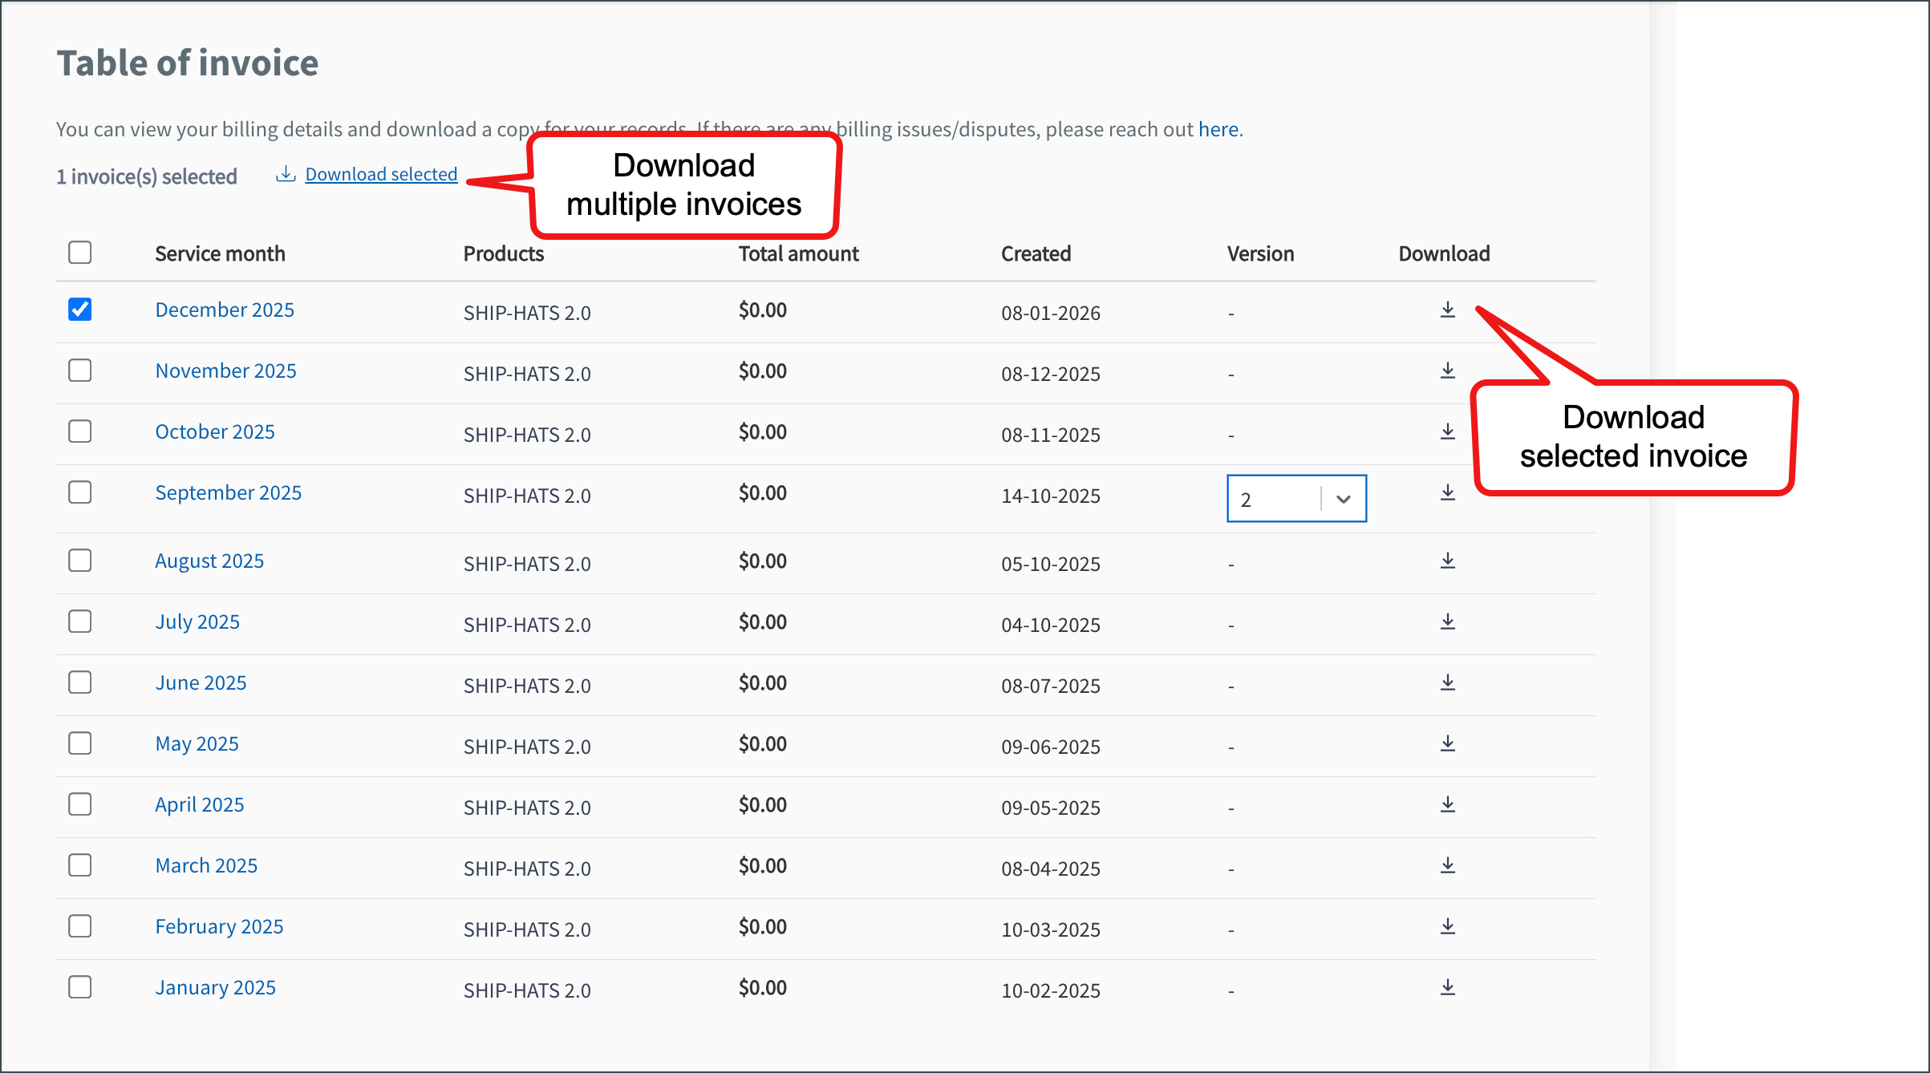Click the download icon beside Download selected
Image resolution: width=1930 pixels, height=1073 pixels.
[286, 174]
